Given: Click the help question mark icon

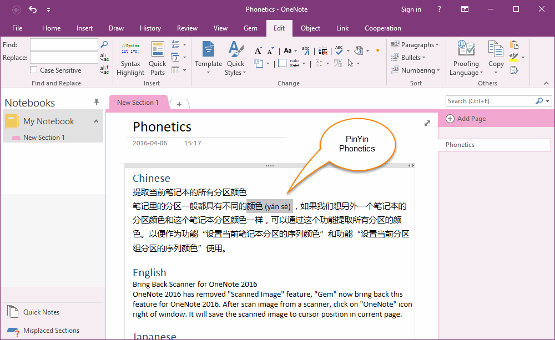Looking at the screenshot, I should (439, 9).
